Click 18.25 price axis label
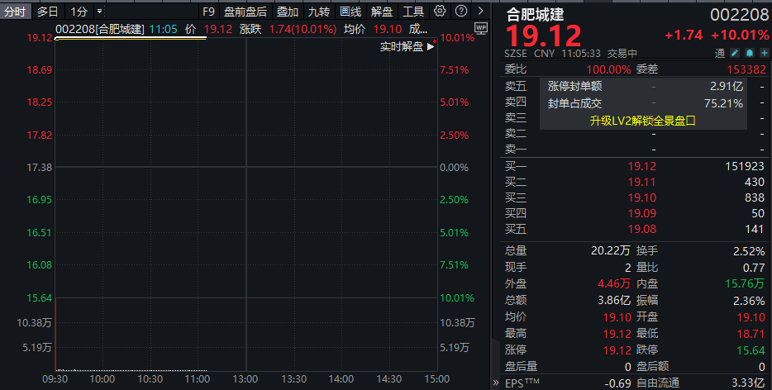The width and height of the screenshot is (772, 390). tap(40, 102)
